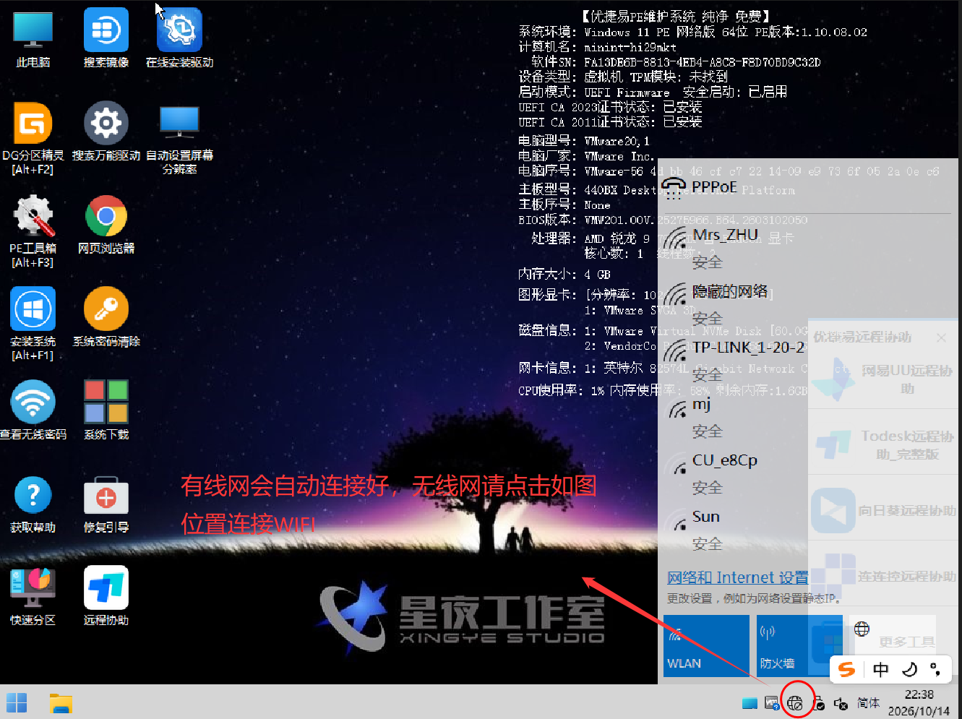Image resolution: width=962 pixels, height=719 pixels.
Task: Switch Sogou input mode via 中 button
Action: [881, 669]
